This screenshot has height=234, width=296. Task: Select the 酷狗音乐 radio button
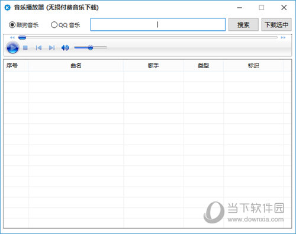12,25
